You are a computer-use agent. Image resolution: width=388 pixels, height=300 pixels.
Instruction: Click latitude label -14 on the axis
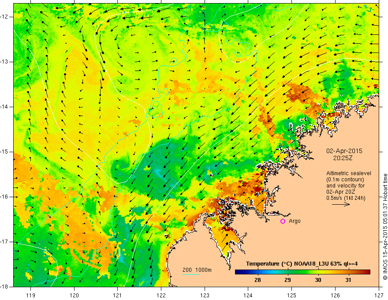tap(5, 107)
